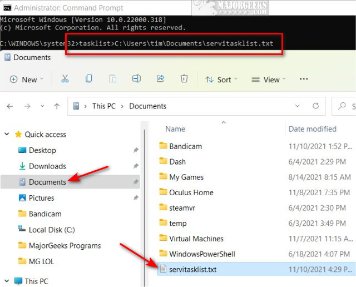Open Downloads in Quick access
Screen dimensions: 356x287
[47, 166]
